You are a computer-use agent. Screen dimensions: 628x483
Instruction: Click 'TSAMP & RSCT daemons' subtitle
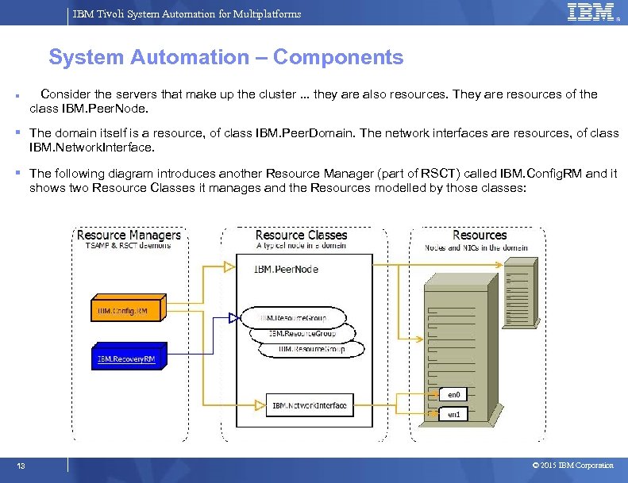[128, 245]
